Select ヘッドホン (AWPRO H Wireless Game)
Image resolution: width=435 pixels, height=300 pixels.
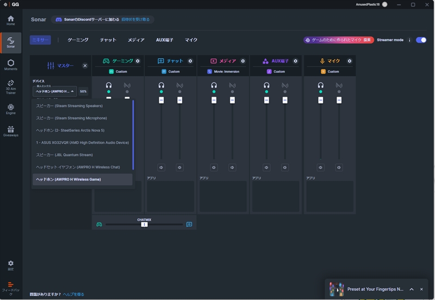tap(83, 180)
